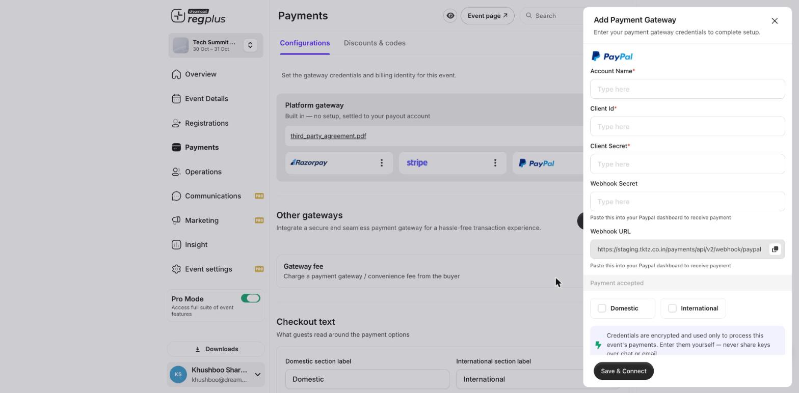799x393 pixels.
Task: Focus the Client Secret input field
Action: pyautogui.click(x=687, y=164)
